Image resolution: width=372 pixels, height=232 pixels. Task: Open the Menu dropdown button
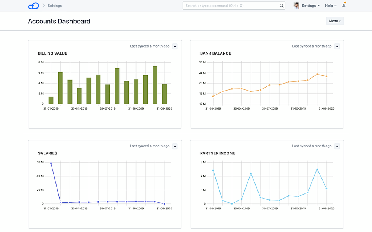coord(335,21)
